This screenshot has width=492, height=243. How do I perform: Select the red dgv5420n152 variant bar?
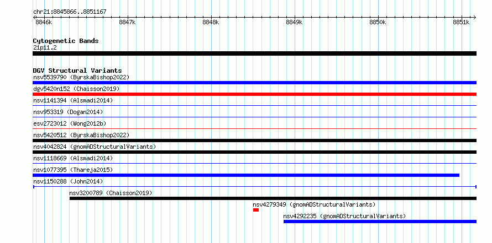pos(254,94)
